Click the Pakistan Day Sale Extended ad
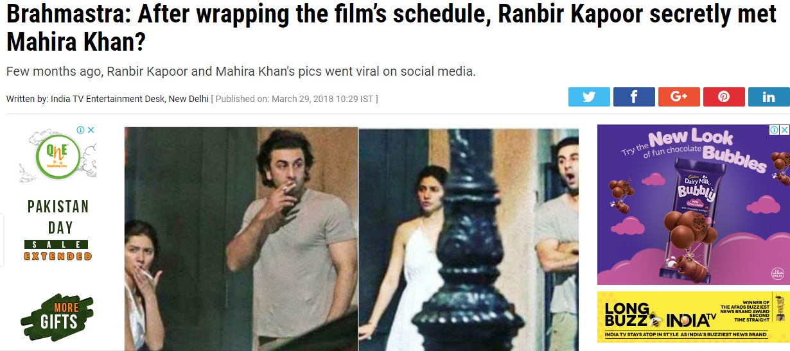790x351 pixels. (x=58, y=230)
